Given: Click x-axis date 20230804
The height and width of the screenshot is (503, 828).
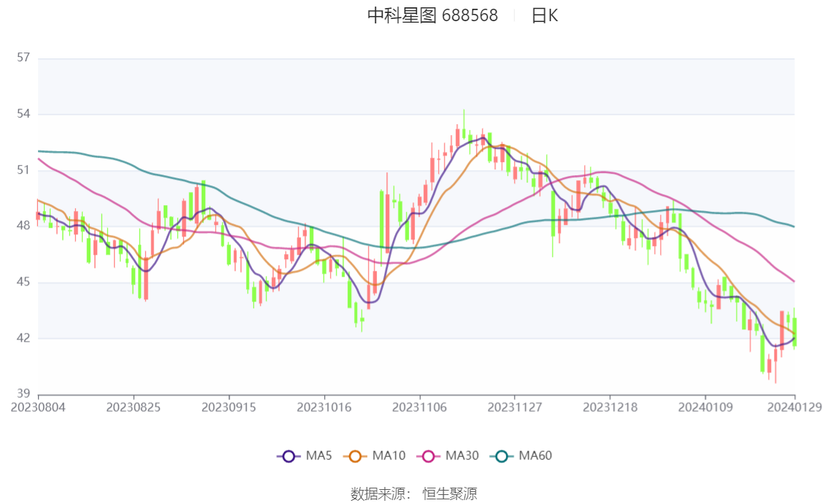Looking at the screenshot, I should 38,407.
